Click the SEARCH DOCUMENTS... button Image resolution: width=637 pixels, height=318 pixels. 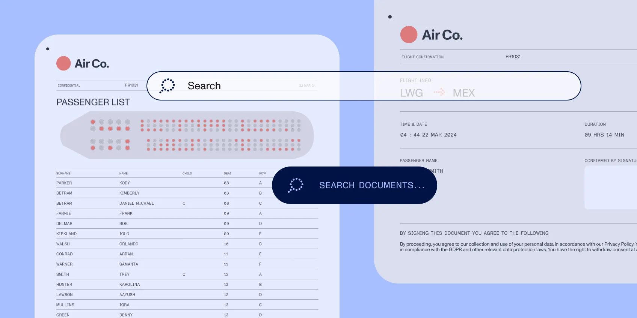pyautogui.click(x=355, y=185)
